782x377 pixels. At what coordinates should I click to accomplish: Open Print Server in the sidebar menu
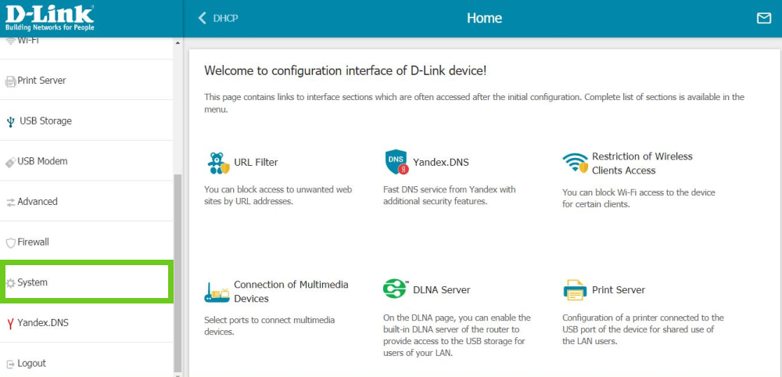41,81
